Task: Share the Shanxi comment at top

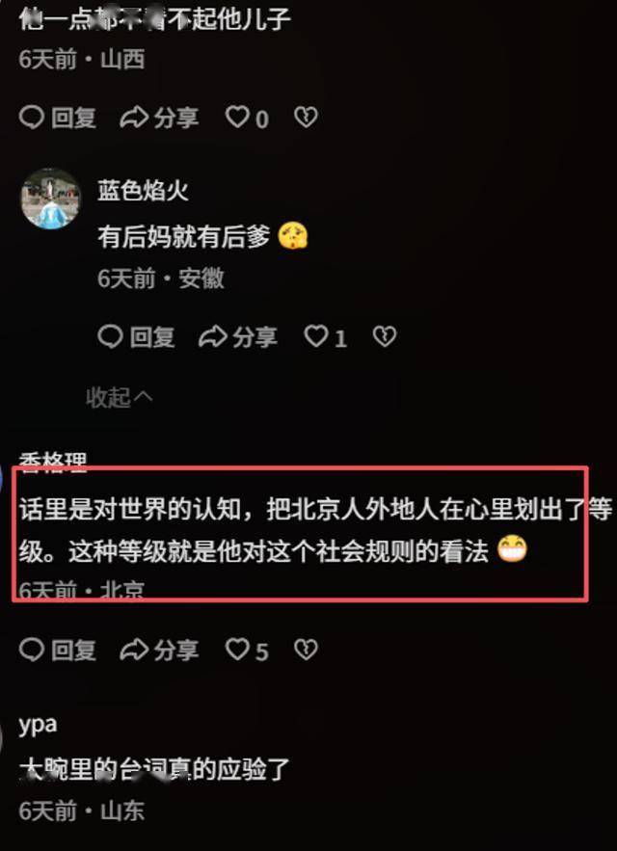Action: [x=160, y=118]
